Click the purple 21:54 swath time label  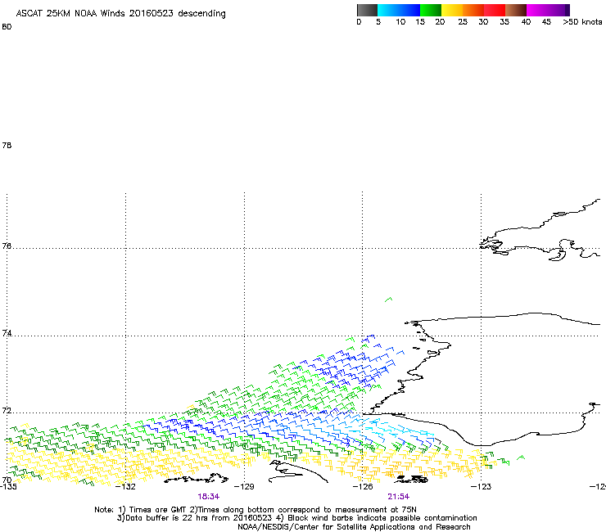tap(399, 497)
